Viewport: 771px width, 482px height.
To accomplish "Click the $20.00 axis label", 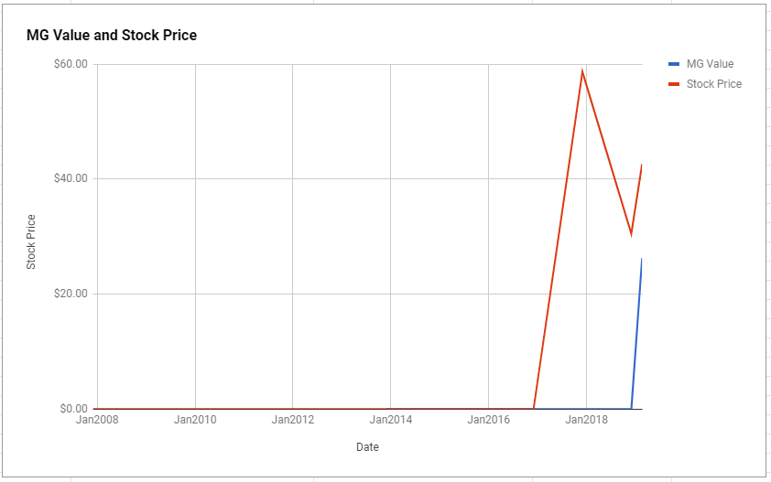I will pyautogui.click(x=71, y=294).
